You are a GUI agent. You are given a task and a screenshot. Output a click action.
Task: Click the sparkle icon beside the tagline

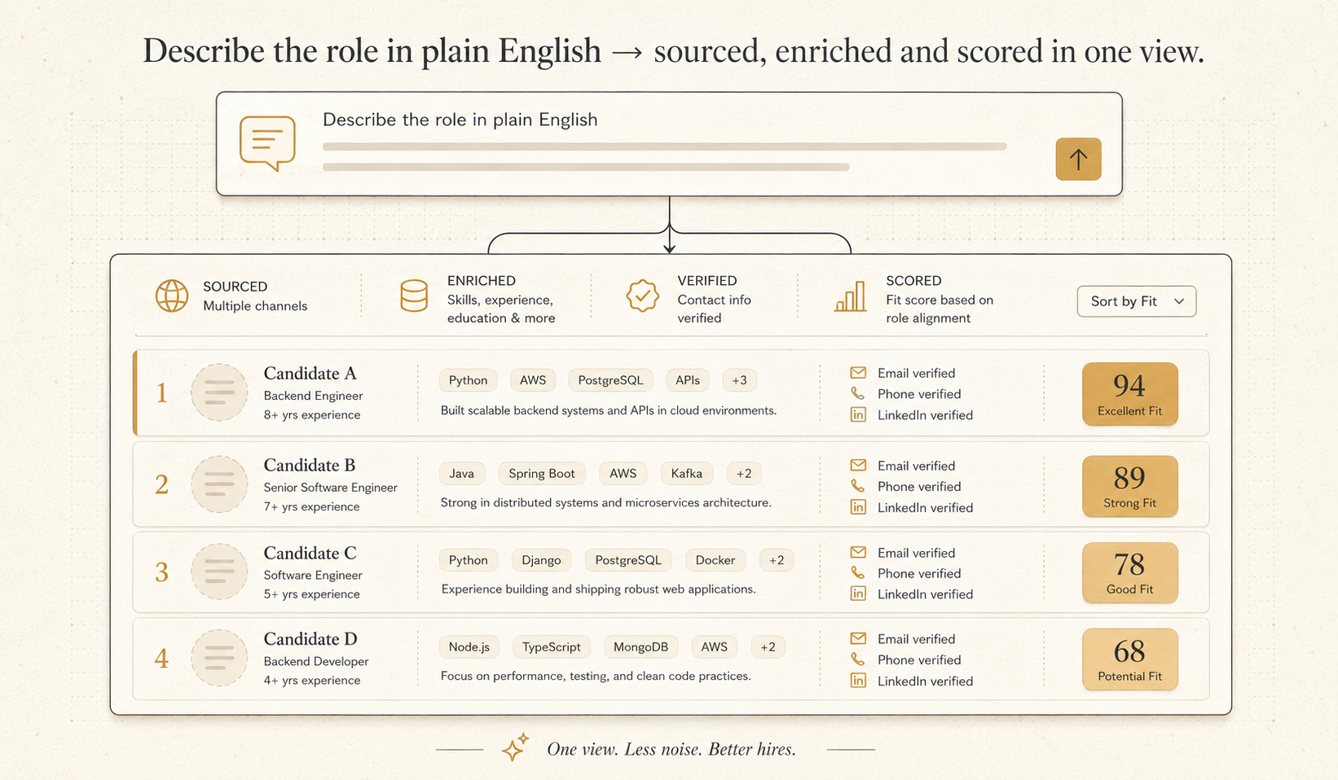515,747
